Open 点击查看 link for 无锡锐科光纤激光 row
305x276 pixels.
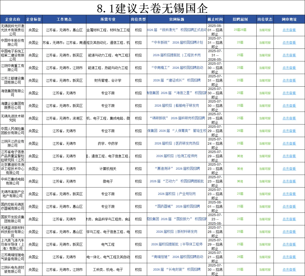click(289, 30)
